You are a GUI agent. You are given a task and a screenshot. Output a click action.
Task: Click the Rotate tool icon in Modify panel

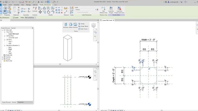tap(49, 12)
